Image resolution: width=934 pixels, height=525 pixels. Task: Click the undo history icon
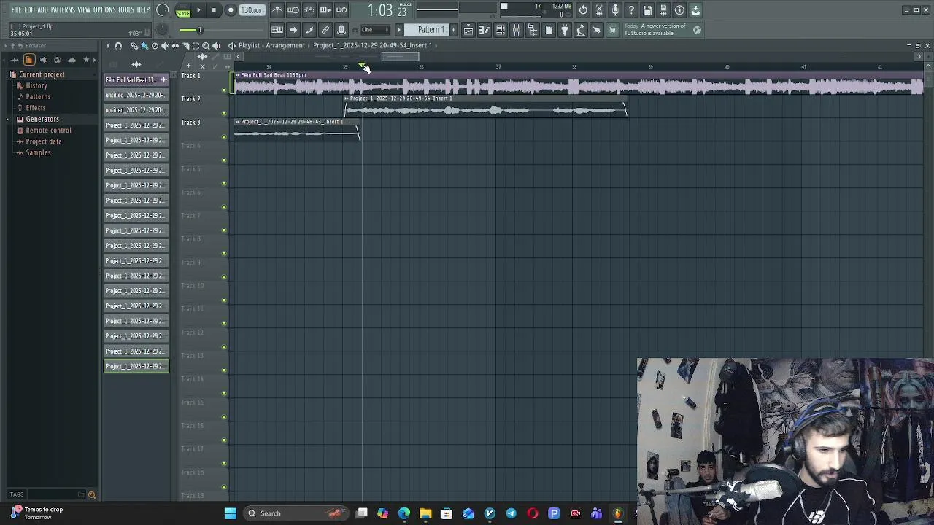583,10
